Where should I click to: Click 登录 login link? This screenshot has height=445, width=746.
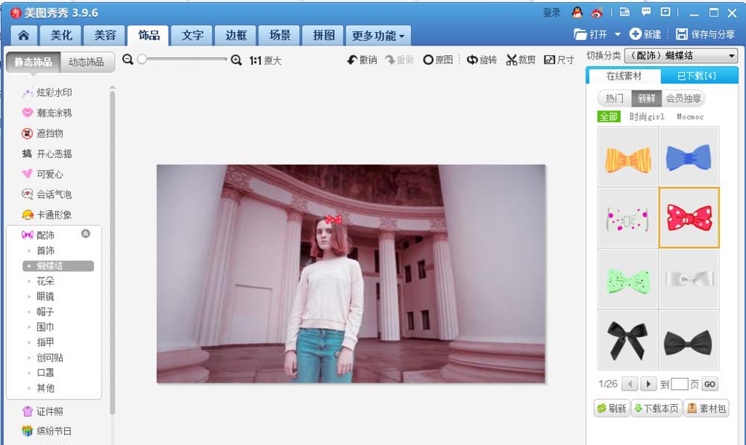[x=552, y=13]
